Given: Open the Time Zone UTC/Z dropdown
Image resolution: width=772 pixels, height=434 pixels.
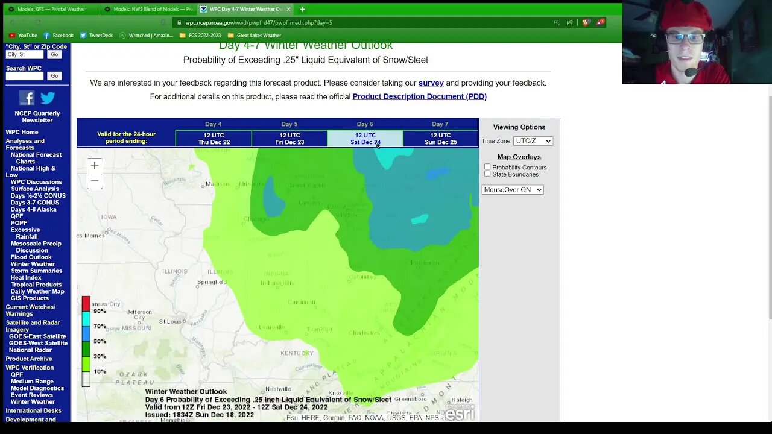Looking at the screenshot, I should (x=533, y=141).
